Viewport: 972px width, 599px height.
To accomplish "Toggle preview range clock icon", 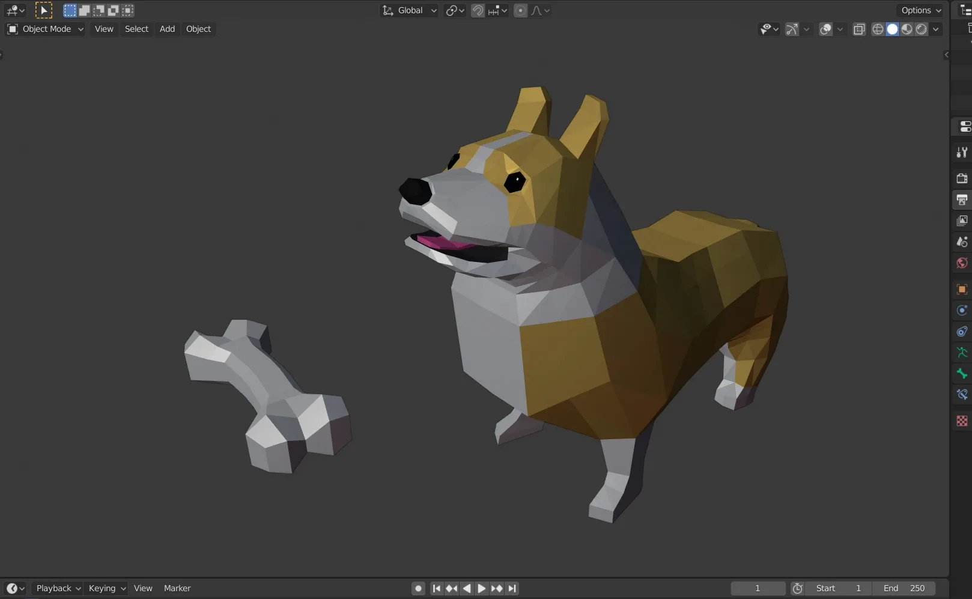I will coord(798,588).
